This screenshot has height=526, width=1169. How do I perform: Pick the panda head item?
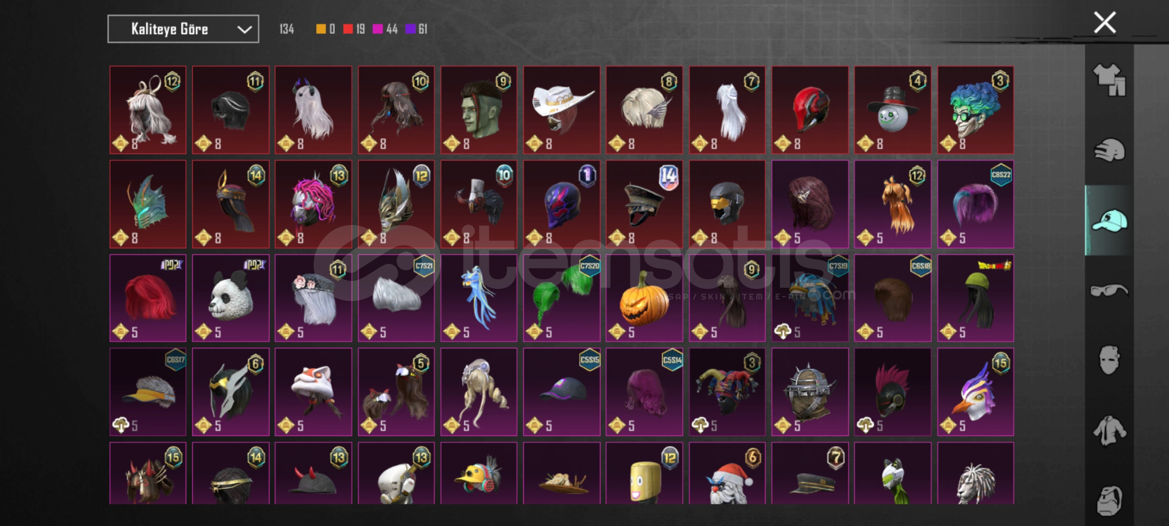click(x=231, y=298)
